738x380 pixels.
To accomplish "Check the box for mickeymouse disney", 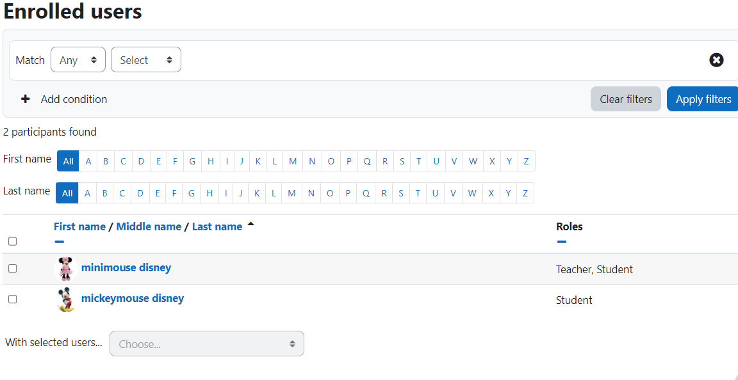I will [13, 299].
